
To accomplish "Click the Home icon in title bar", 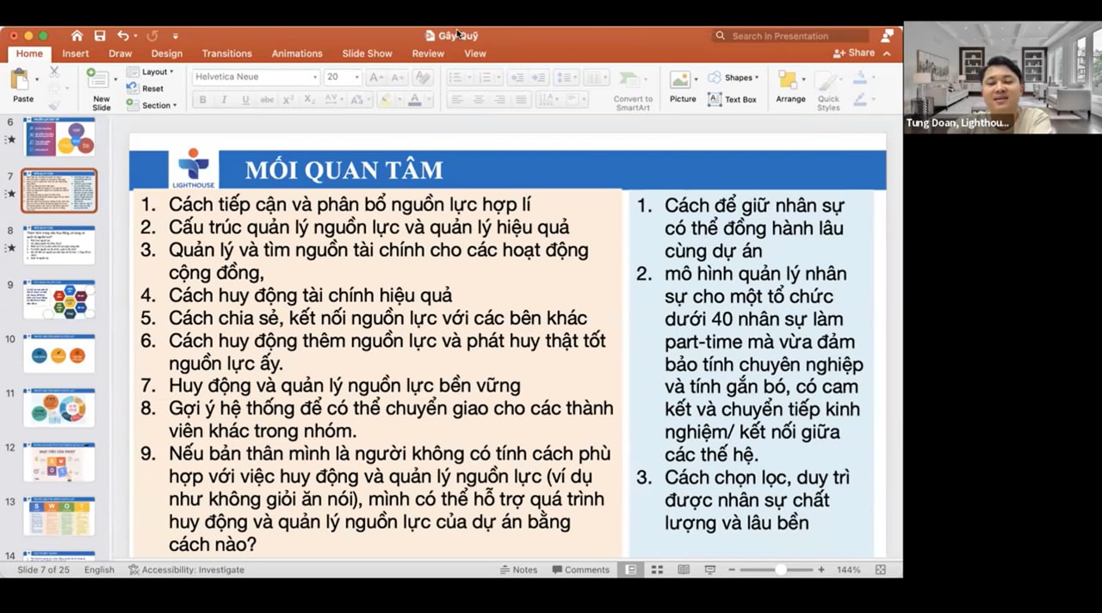I will 77,36.
